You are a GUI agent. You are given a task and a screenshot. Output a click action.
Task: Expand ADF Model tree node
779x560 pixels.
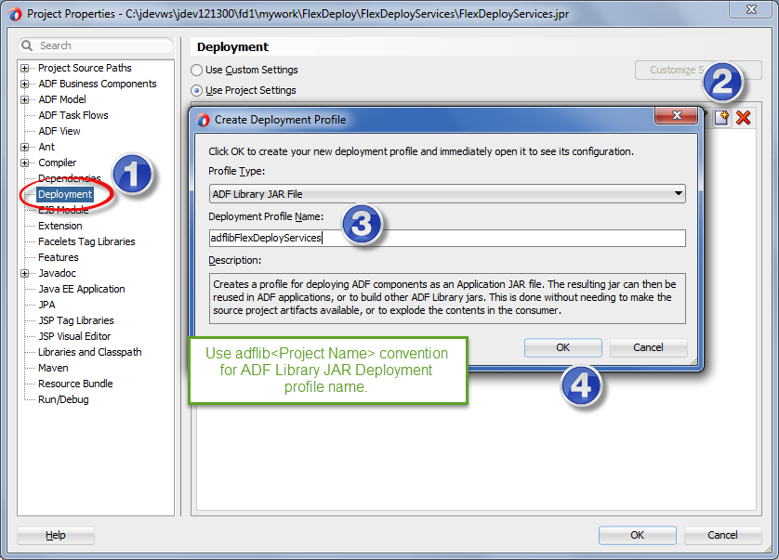[25, 99]
